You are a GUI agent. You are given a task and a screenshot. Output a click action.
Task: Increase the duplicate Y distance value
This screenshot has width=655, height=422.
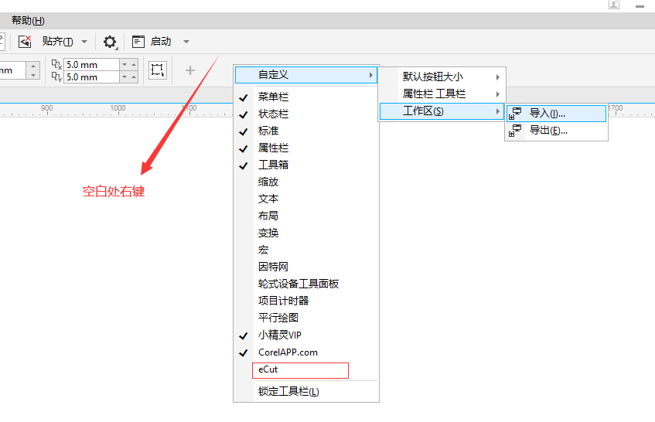tap(134, 77)
